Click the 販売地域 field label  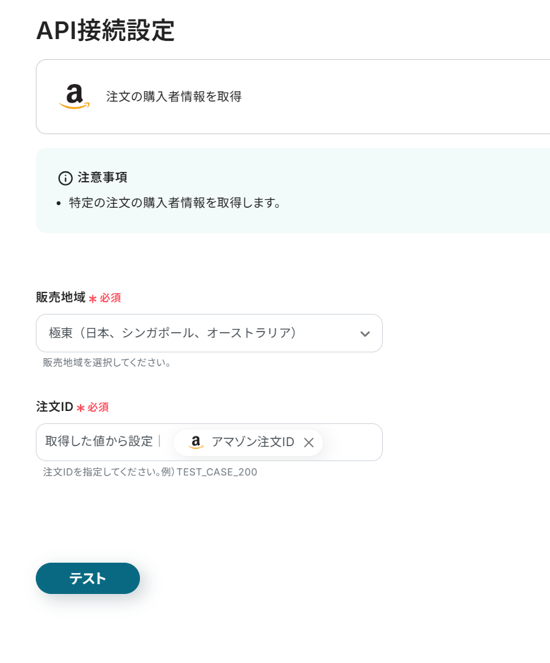tap(61, 298)
